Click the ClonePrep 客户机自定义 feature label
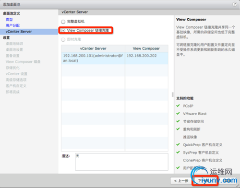 coord(203,160)
